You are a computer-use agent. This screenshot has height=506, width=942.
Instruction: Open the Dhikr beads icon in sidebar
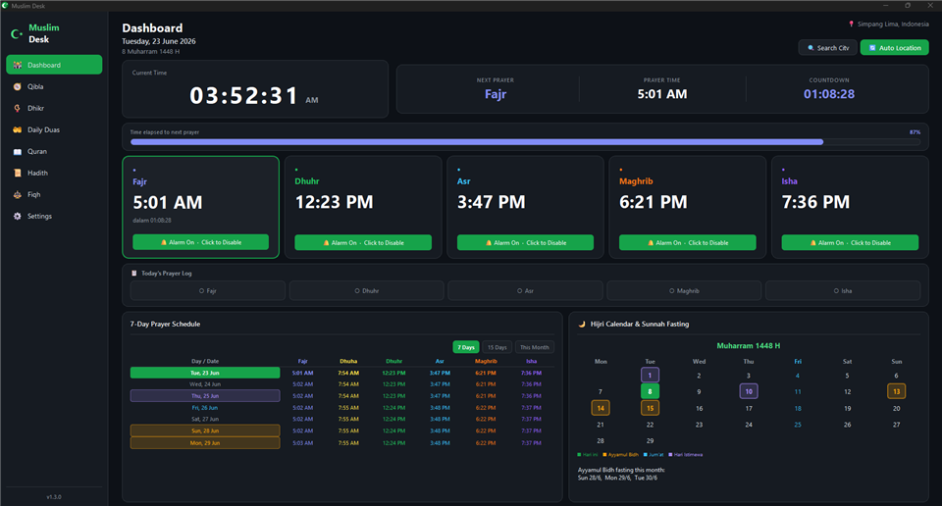point(18,108)
